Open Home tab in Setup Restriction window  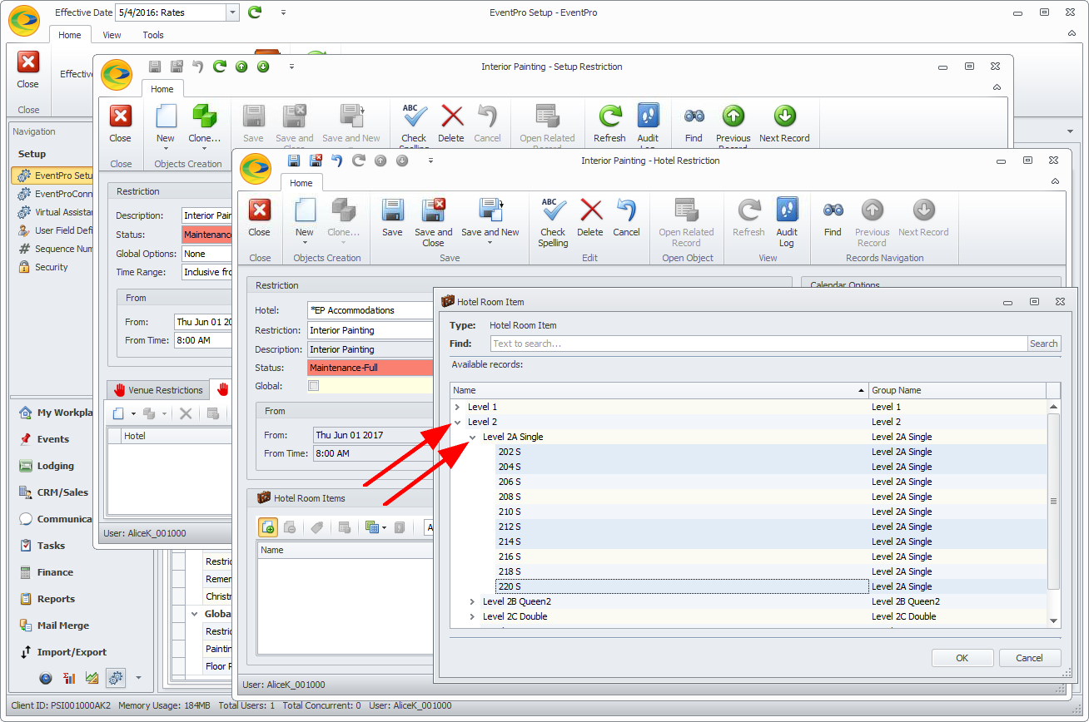162,89
